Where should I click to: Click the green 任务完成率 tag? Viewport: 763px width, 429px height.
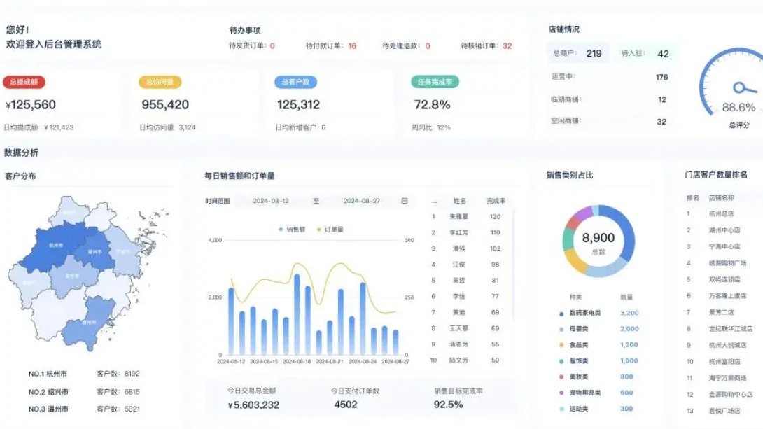click(435, 82)
